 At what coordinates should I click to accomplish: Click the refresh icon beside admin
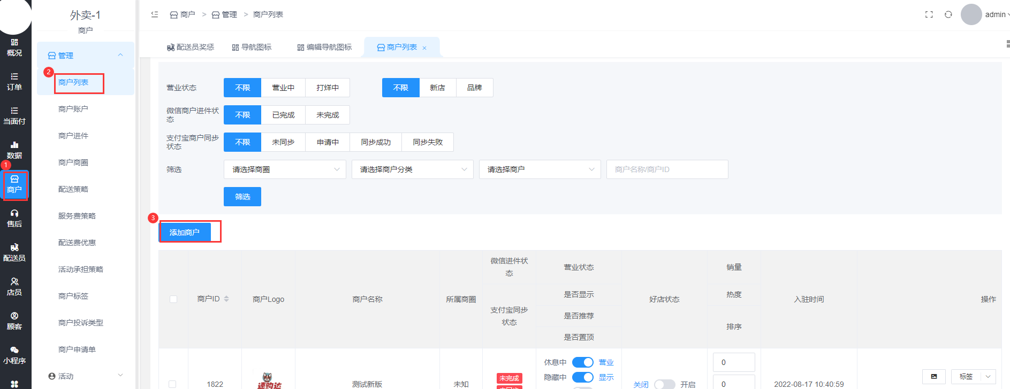point(948,14)
